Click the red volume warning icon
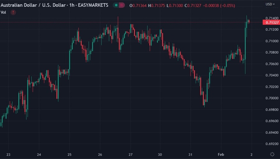The width and height of the screenshot is (280, 159). pos(13,12)
